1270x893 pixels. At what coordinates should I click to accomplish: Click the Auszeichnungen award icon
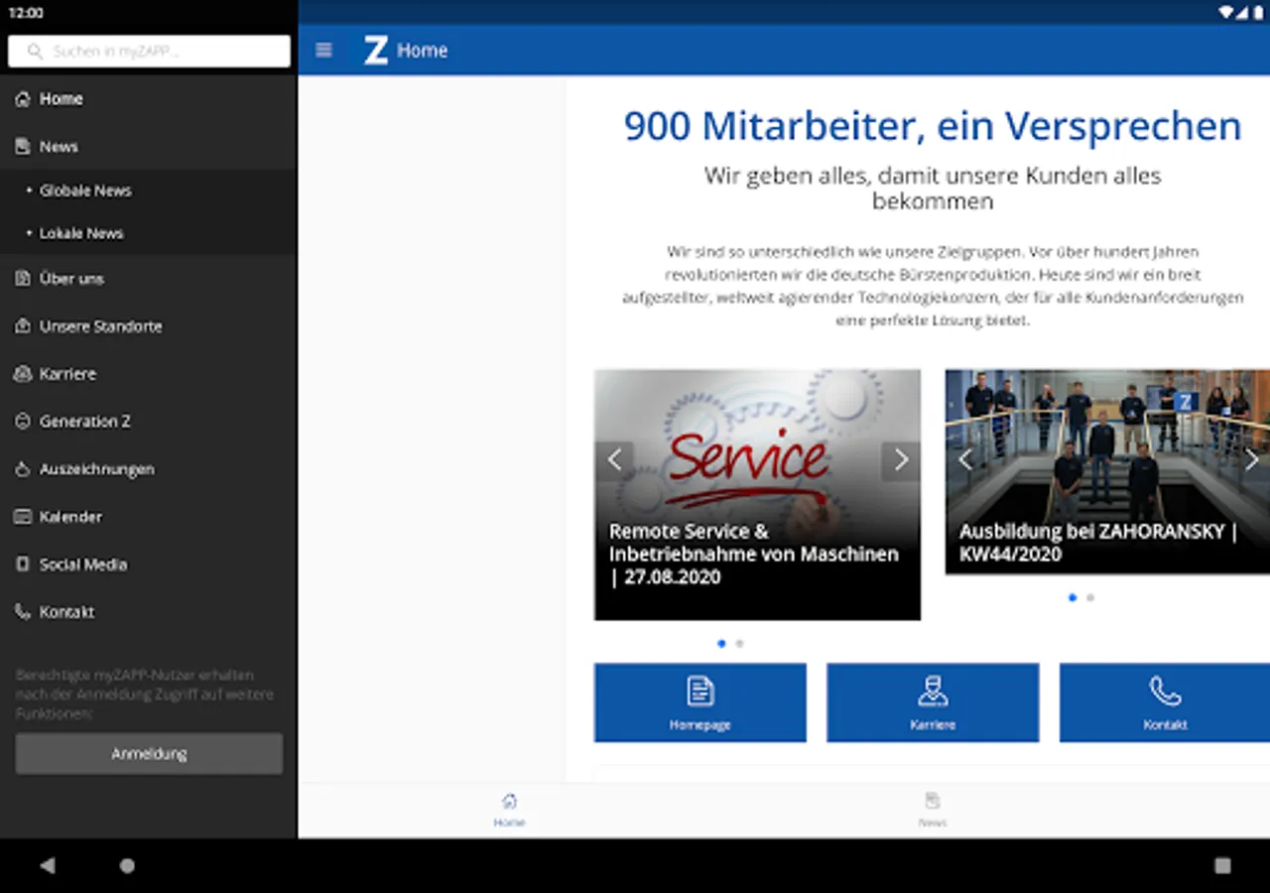pyautogui.click(x=23, y=469)
